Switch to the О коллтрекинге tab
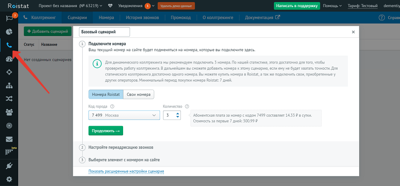 coord(218,18)
